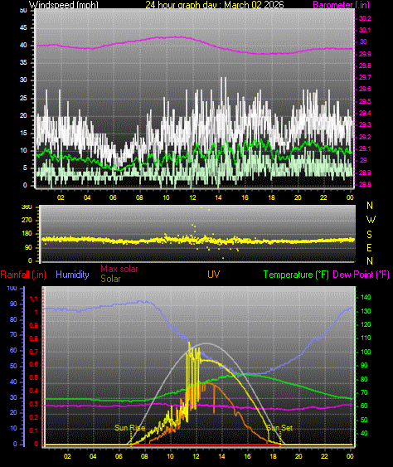Click hour 06 on bottom graph axis
Screen dimensions: 393x467
click(x=119, y=456)
